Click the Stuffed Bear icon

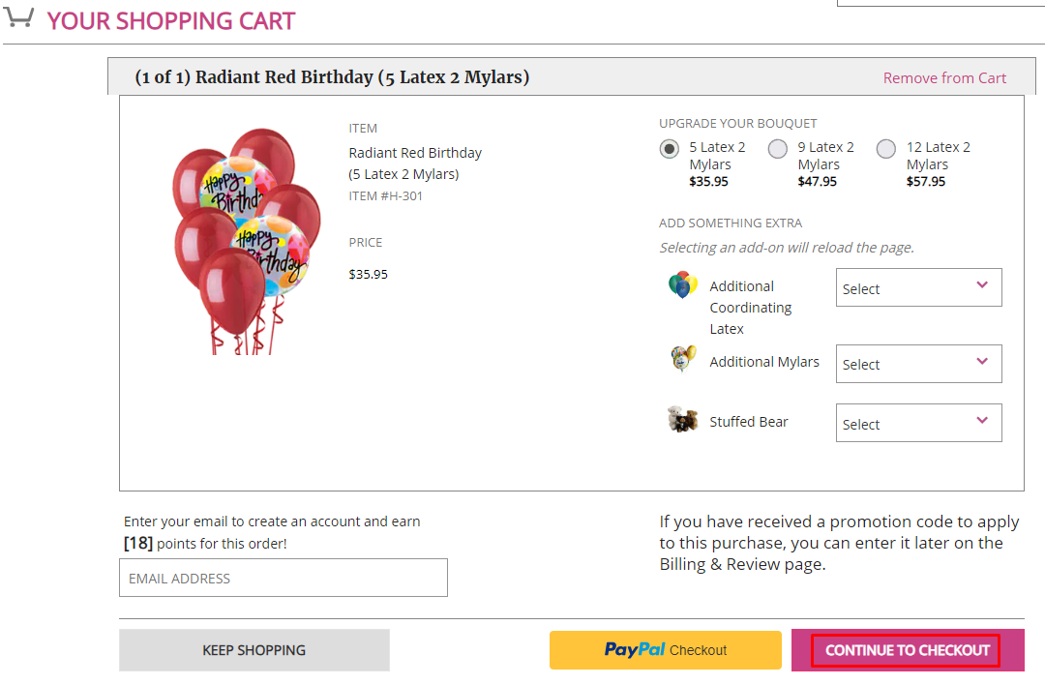(x=682, y=420)
